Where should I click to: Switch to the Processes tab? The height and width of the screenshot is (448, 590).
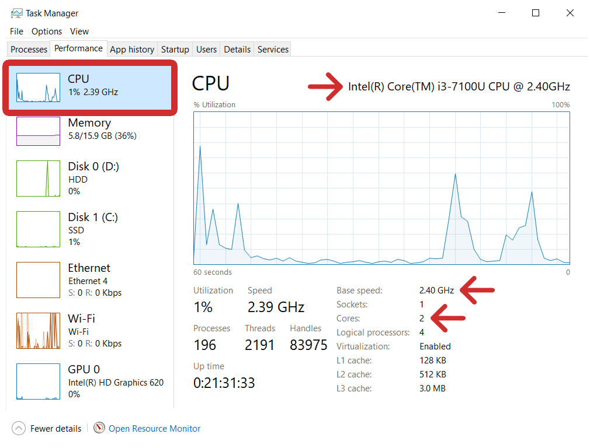coord(28,49)
